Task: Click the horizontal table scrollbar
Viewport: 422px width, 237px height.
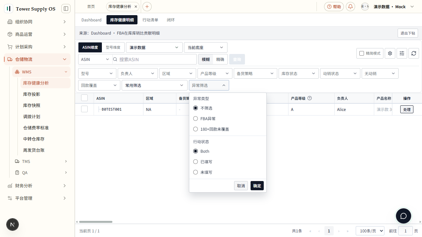Action: point(96,222)
